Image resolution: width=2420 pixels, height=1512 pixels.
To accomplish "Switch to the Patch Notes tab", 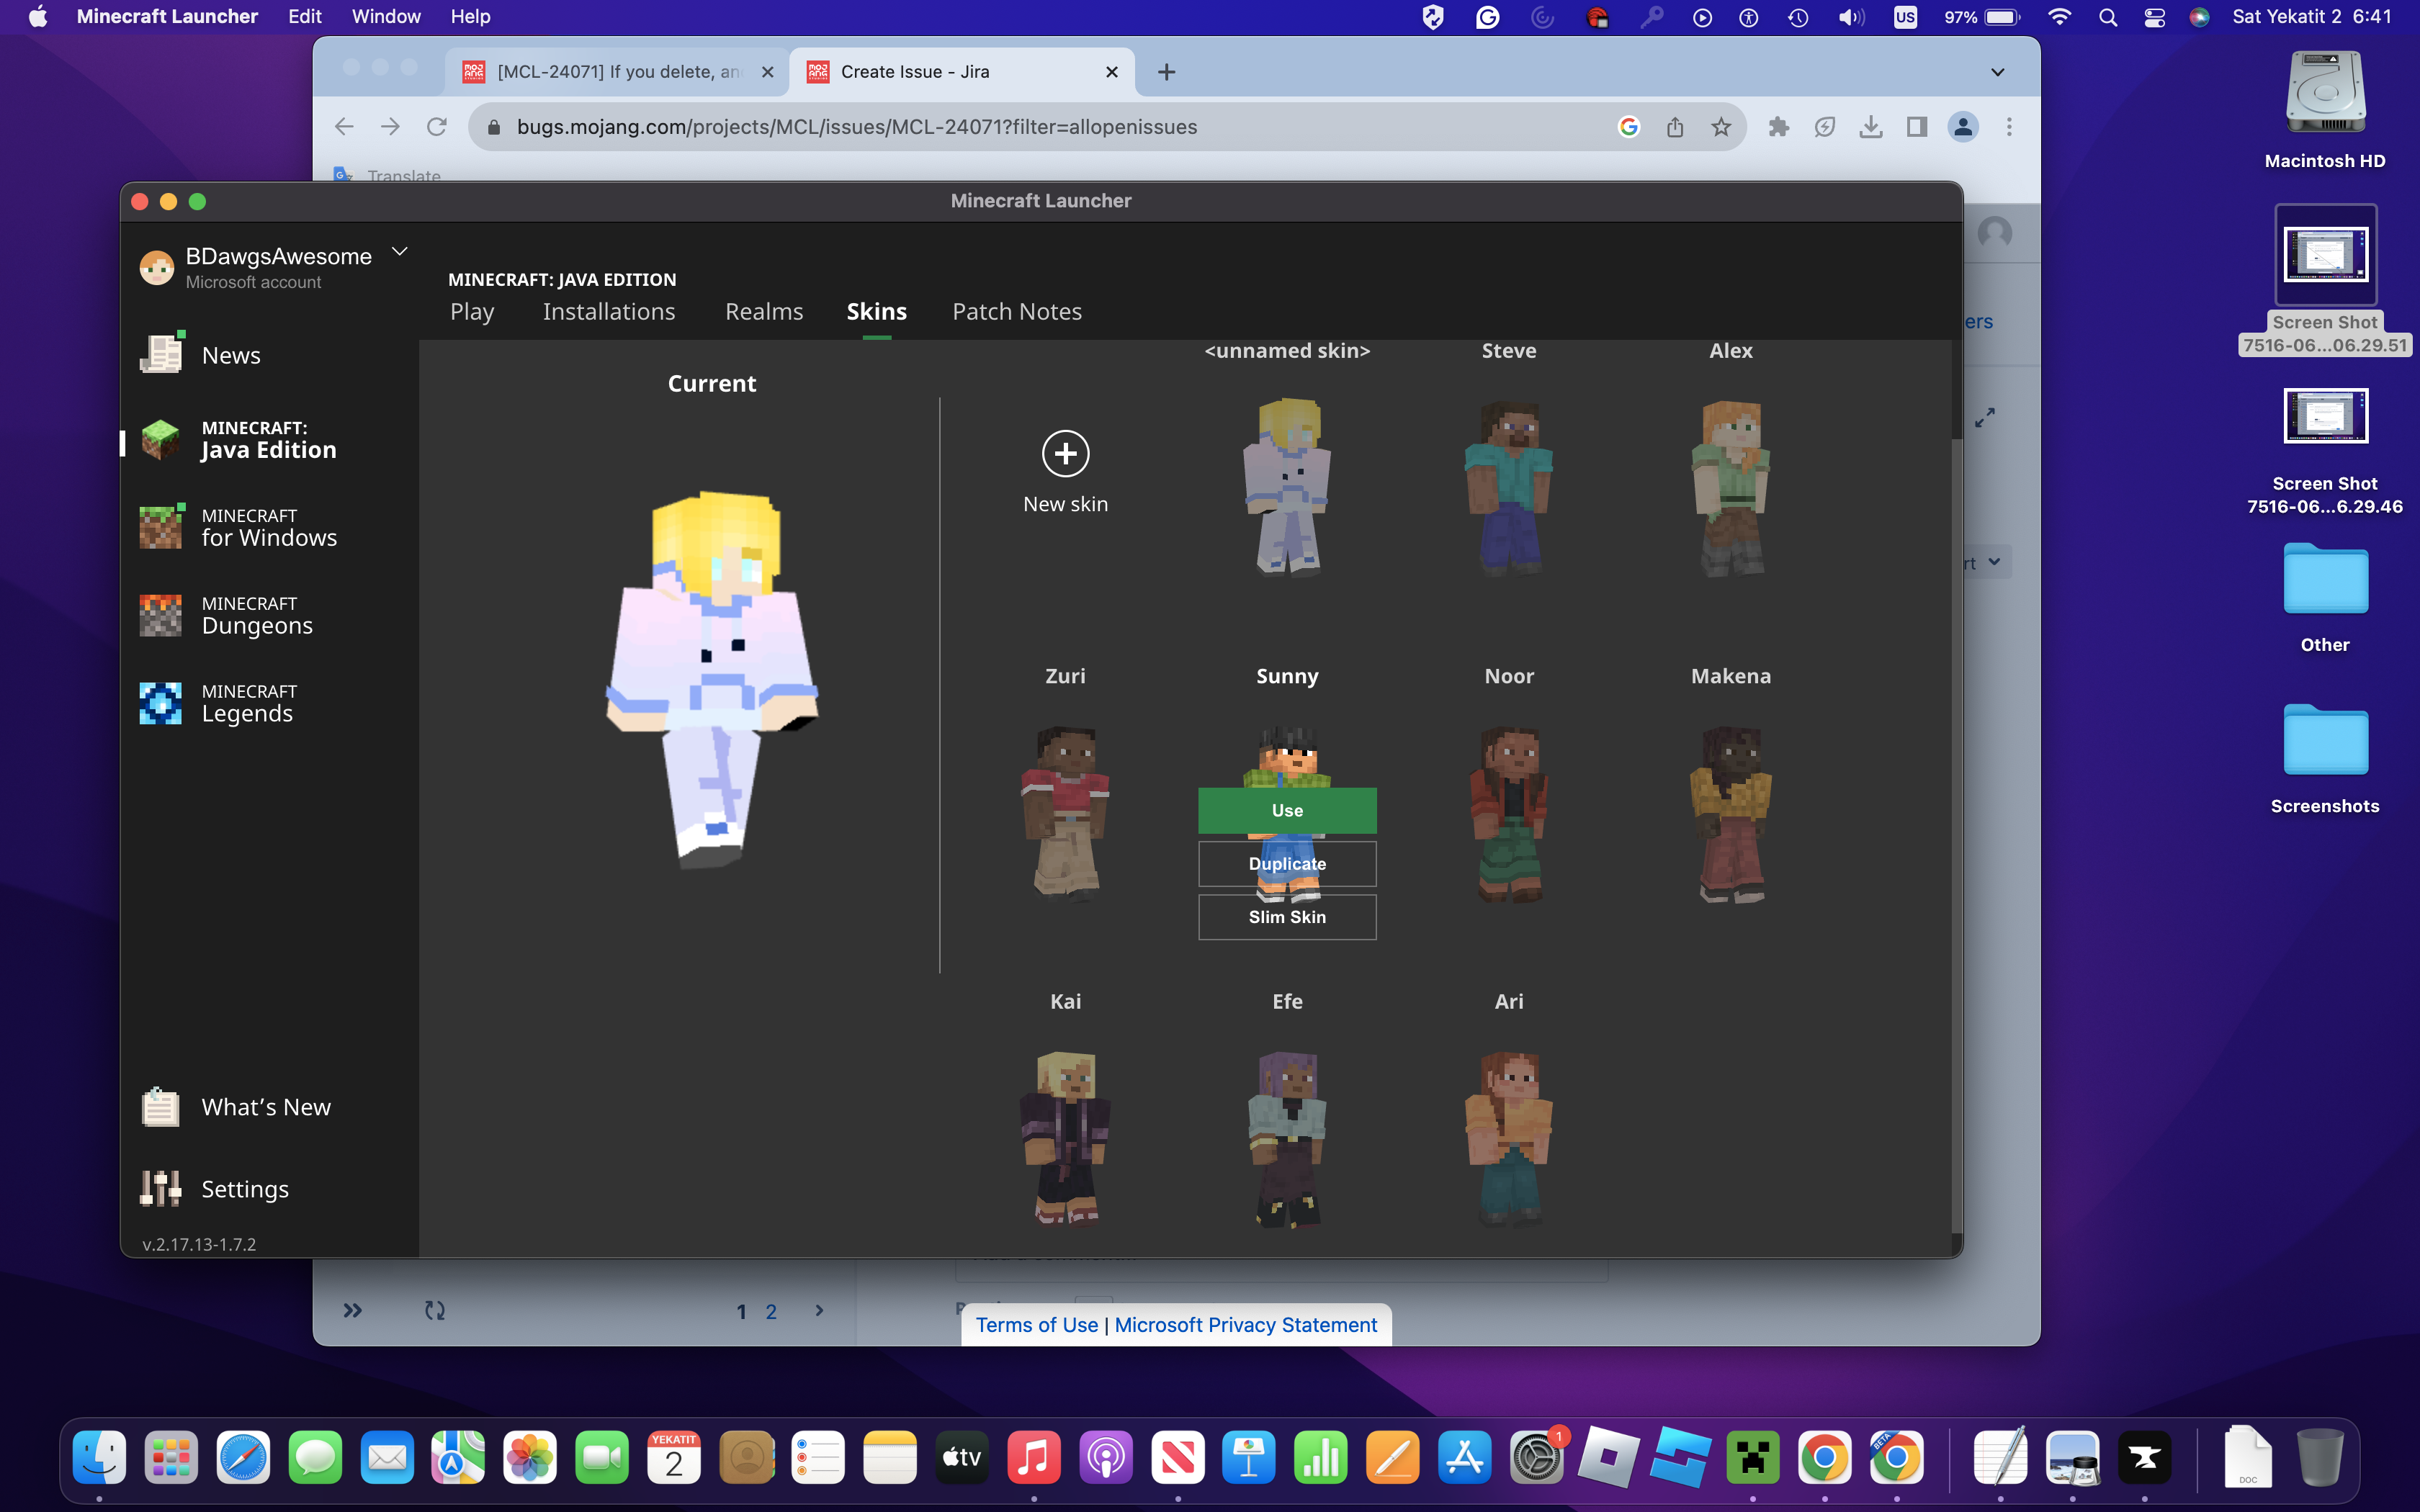I will pos(1016,312).
